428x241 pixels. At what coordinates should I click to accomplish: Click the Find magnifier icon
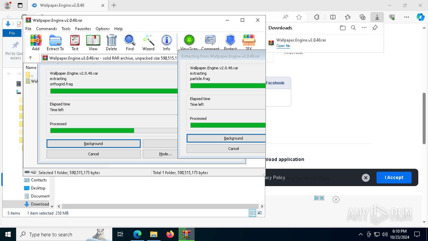point(130,42)
